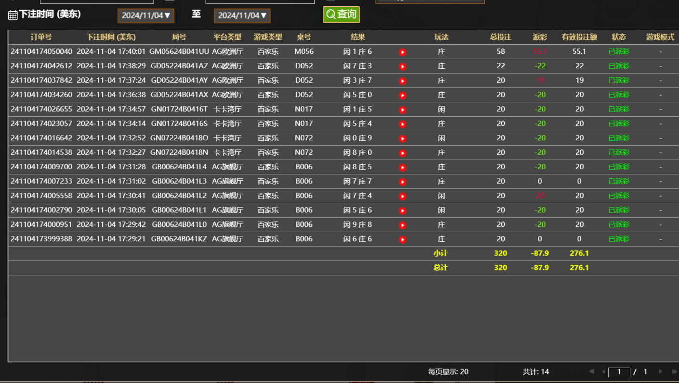Select order number 241104174016642

(x=41, y=138)
